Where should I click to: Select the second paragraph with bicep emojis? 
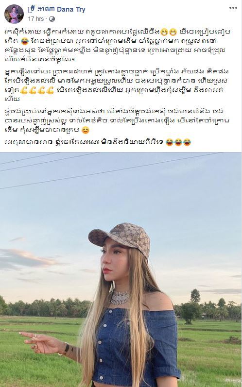click(117, 85)
